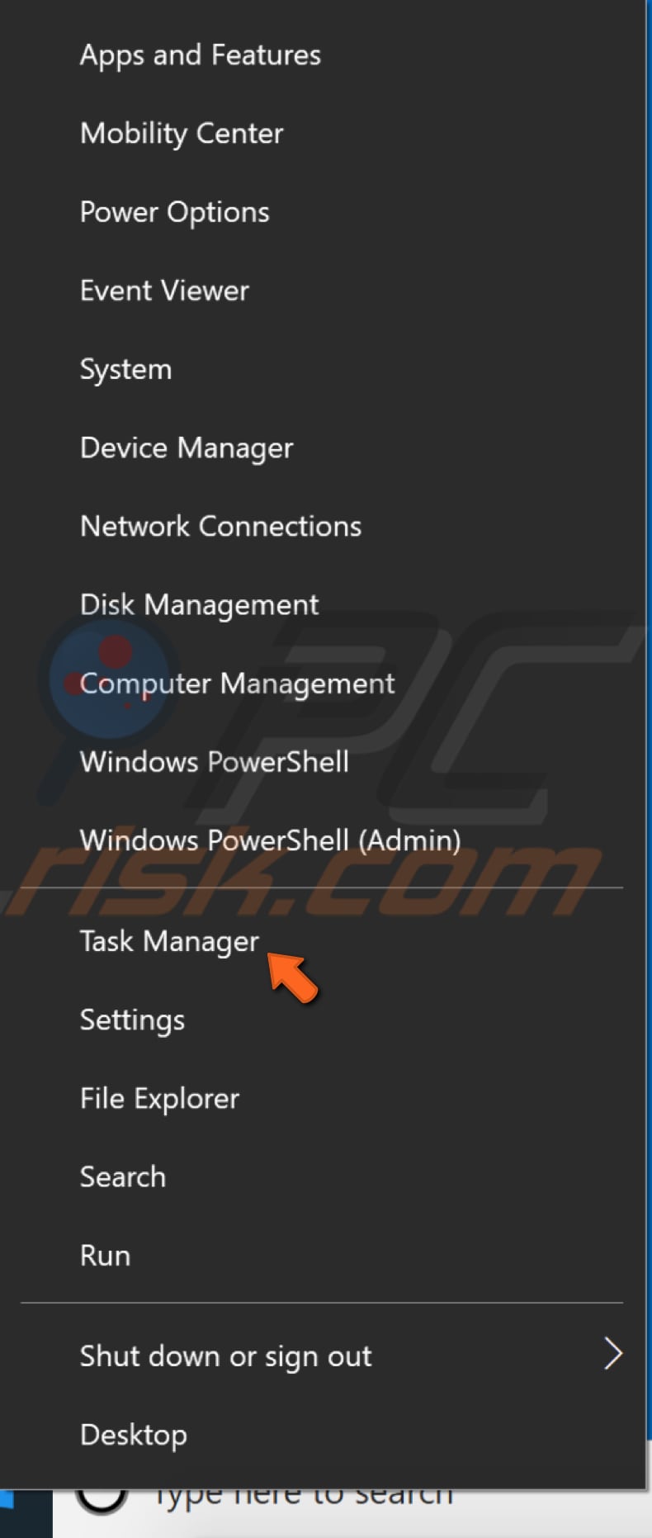The height and width of the screenshot is (1538, 652).
Task: Start Windows PowerShell (non-admin)
Action: (x=214, y=761)
